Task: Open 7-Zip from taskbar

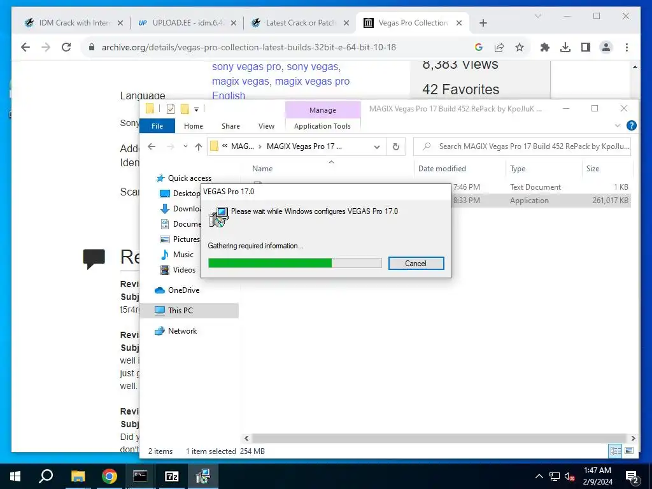Action: pyautogui.click(x=172, y=476)
